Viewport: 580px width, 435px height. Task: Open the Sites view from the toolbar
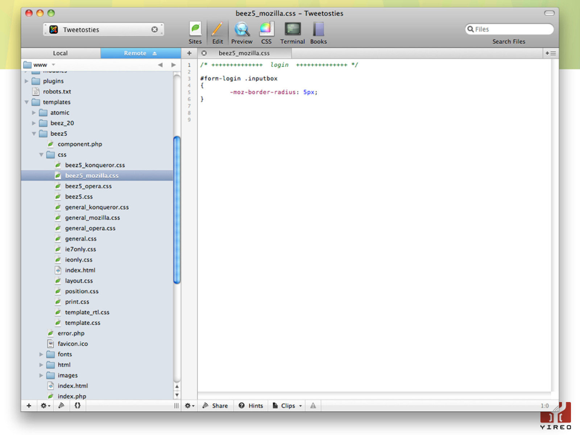(x=195, y=33)
